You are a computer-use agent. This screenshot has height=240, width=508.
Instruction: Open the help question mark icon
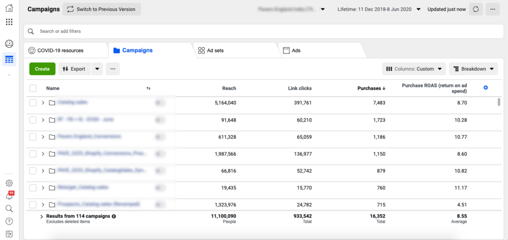9,221
